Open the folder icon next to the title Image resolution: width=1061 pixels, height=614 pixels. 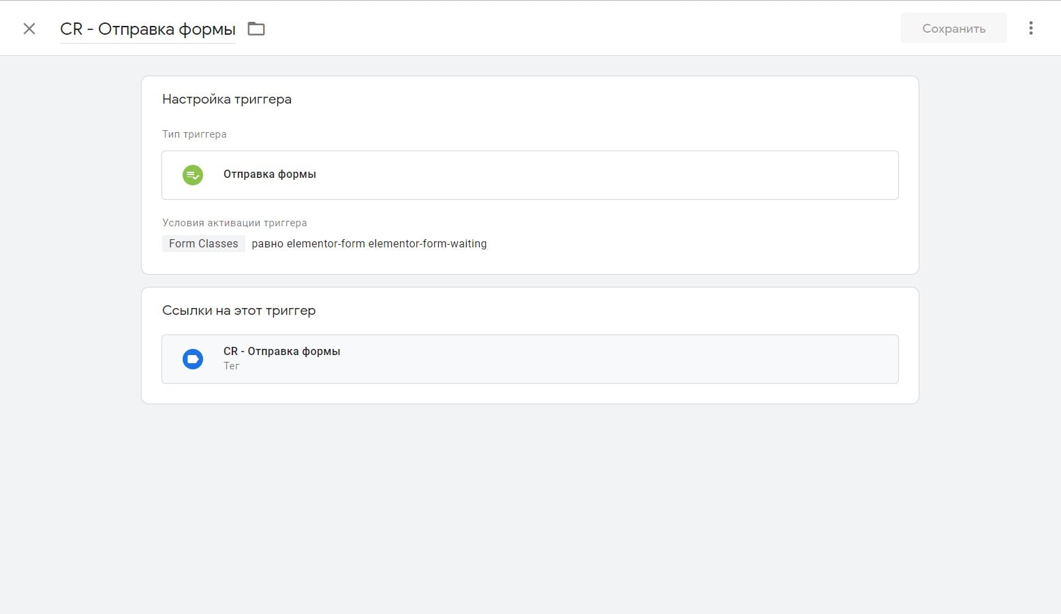pyautogui.click(x=256, y=29)
